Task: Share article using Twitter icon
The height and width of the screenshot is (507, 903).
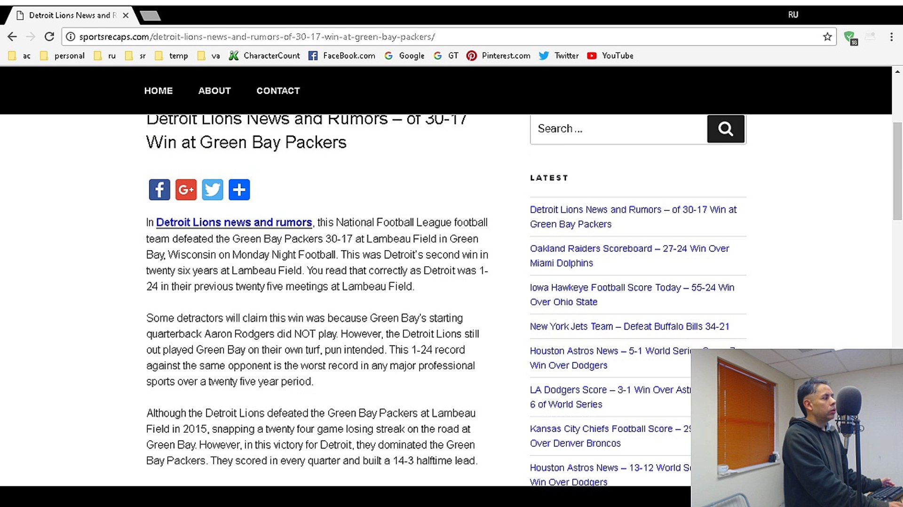Action: (x=213, y=190)
